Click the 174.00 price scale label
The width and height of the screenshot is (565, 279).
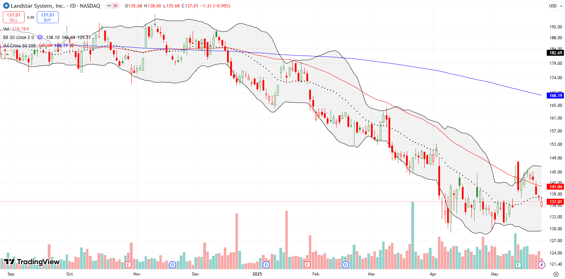click(x=556, y=78)
